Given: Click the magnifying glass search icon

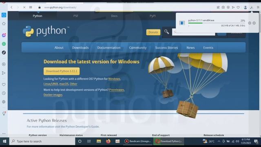Looking at the screenshot, I should click(167, 32).
